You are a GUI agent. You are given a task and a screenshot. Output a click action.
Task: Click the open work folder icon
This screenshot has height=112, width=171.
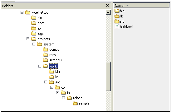[46, 66]
